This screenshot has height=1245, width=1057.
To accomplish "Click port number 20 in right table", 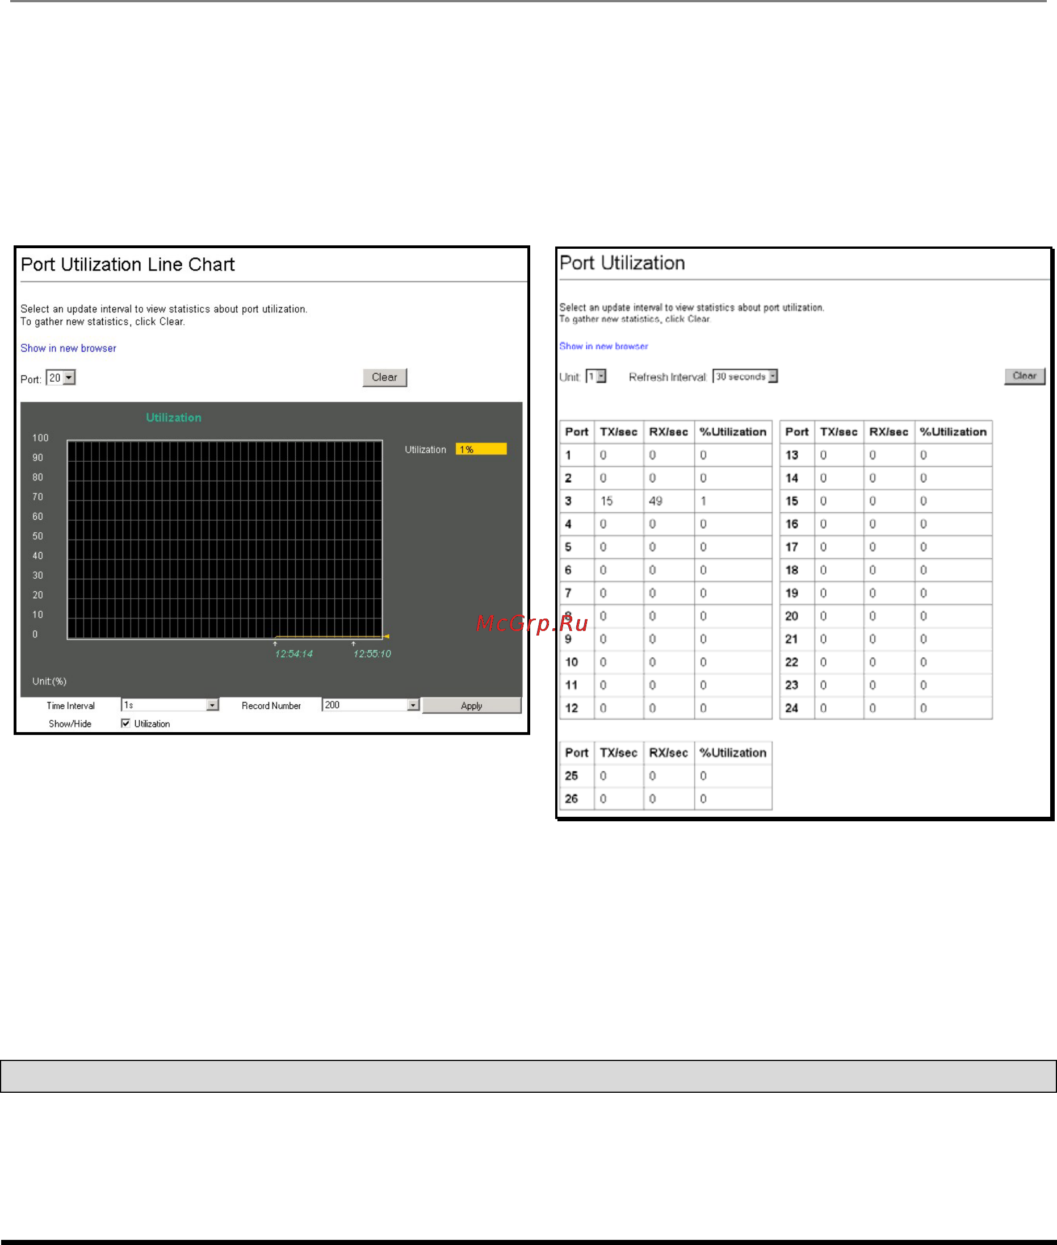I will click(x=791, y=616).
